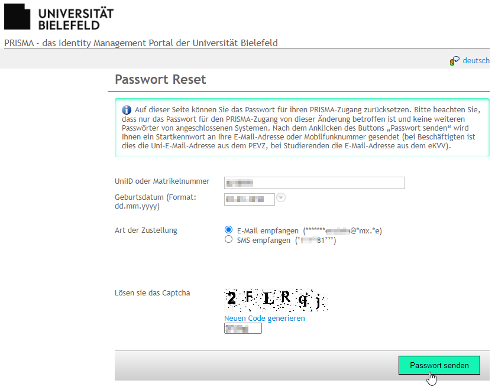Click the UNIVERSITÄT BIELEFELD wordmark text
The width and height of the screenshot is (495, 390).
pyautogui.click(x=76, y=19)
